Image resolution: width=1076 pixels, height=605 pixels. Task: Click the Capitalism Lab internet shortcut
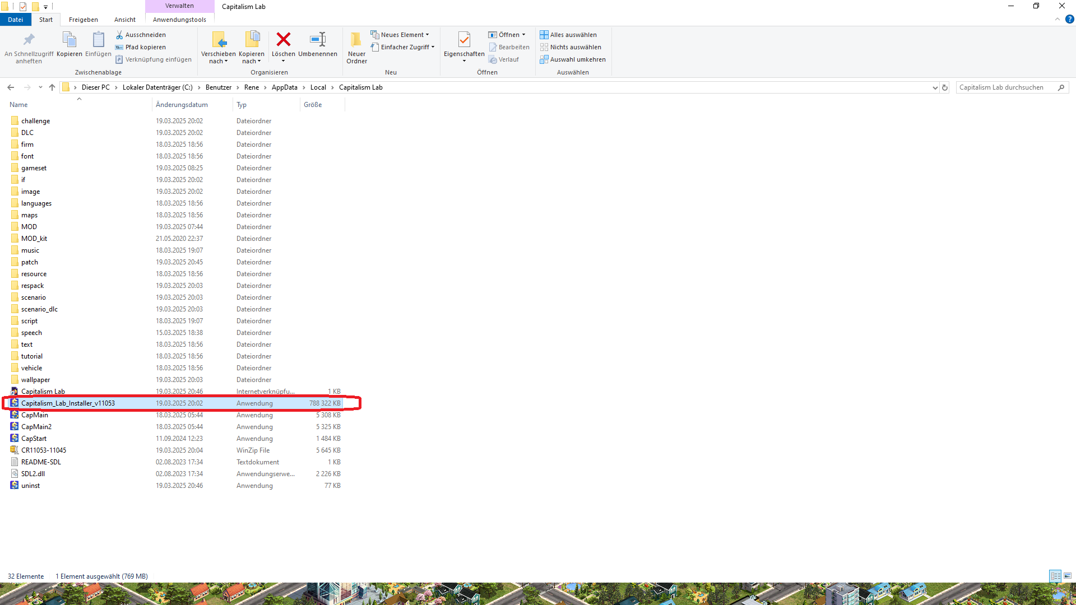(x=175, y=392)
